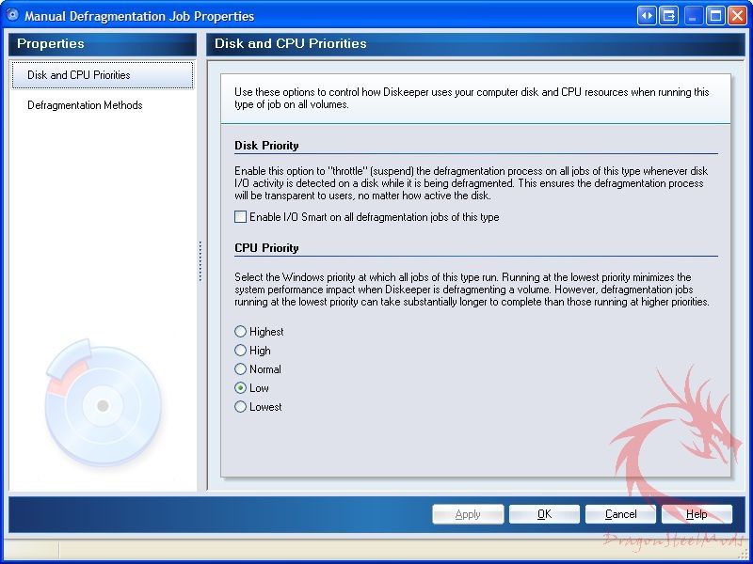753x564 pixels.
Task: Select High CPU priority
Action: pyautogui.click(x=241, y=351)
